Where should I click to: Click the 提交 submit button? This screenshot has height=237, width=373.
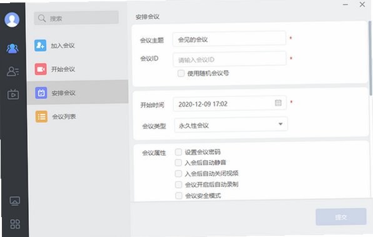point(341,216)
